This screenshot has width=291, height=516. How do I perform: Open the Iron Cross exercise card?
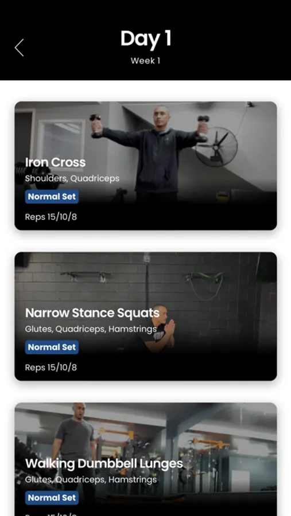146,166
